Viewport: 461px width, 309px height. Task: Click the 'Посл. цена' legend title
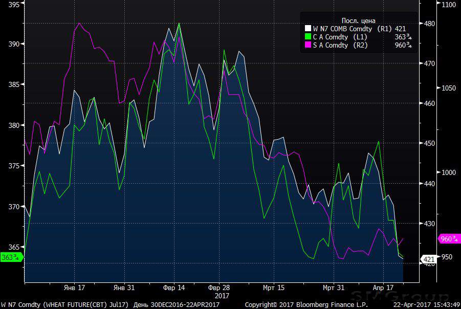(357, 20)
